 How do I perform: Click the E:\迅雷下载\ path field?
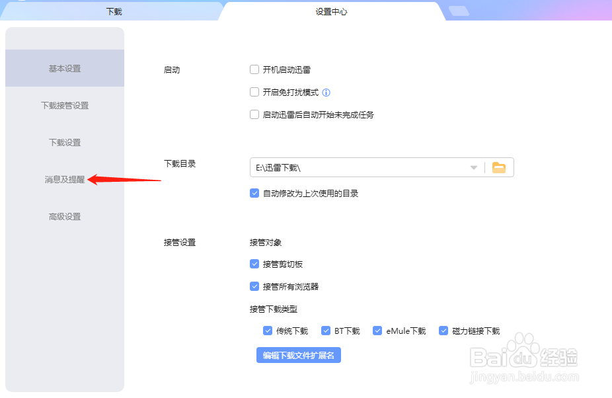point(357,168)
